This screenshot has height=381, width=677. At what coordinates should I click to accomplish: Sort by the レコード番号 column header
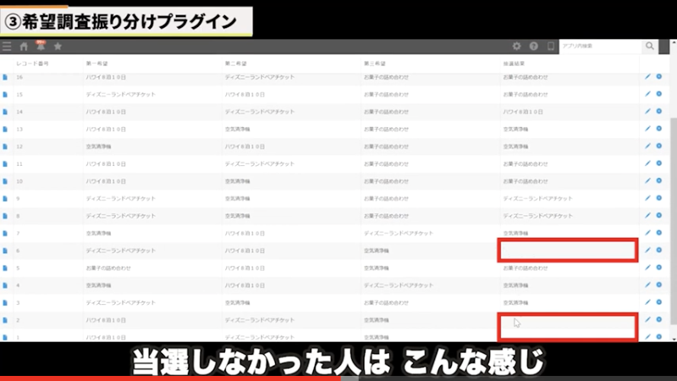pos(33,63)
